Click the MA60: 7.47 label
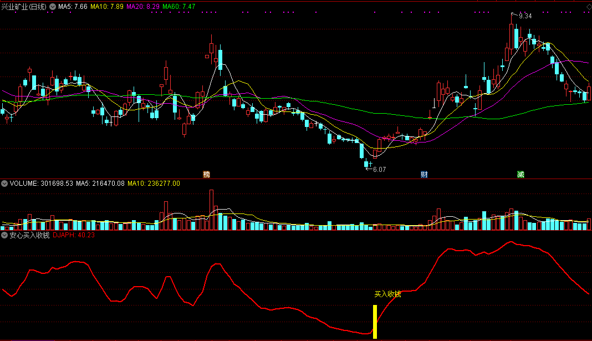The height and width of the screenshot is (341, 592). pos(179,7)
